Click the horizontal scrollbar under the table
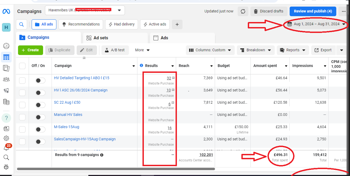This screenshot has height=176, width=350. pos(116,169)
